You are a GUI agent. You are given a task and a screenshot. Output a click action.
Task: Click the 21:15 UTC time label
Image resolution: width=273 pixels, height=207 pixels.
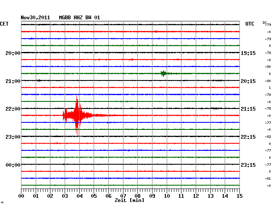pyautogui.click(x=248, y=109)
